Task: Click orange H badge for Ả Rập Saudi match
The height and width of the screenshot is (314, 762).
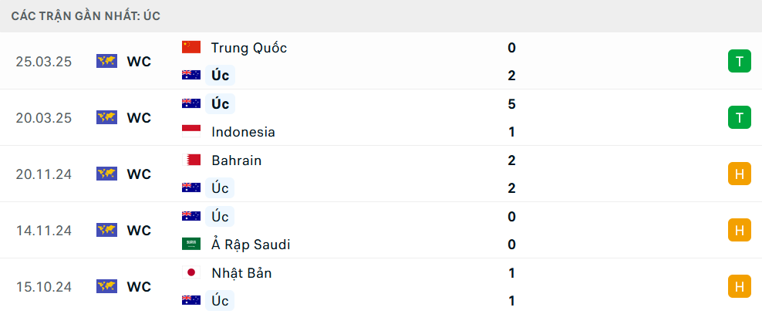Action: (x=739, y=231)
